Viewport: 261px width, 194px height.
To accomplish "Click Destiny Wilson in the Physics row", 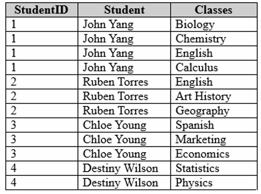I will [x=120, y=182].
